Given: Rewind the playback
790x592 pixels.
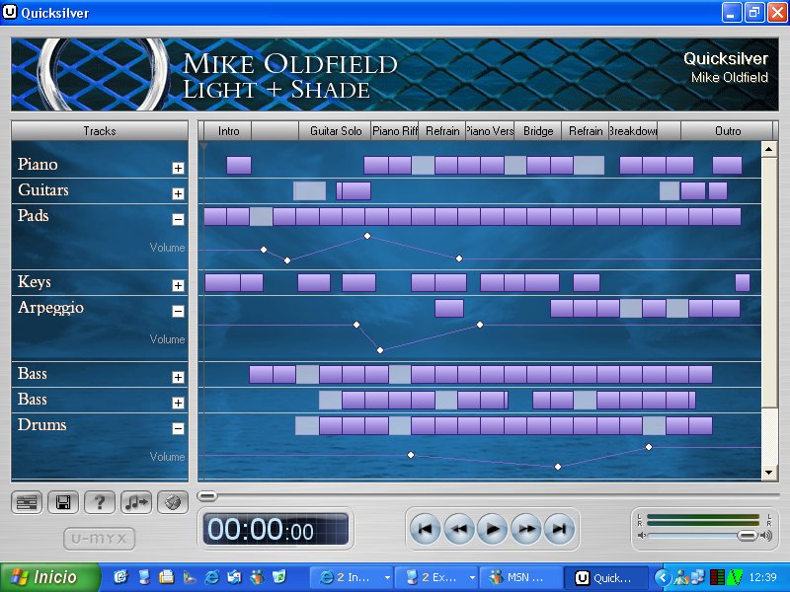Looking at the screenshot, I should point(459,529).
